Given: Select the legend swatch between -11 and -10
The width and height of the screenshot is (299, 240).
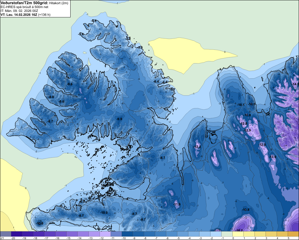Looking at the screenshot, I should tap(116, 234).
